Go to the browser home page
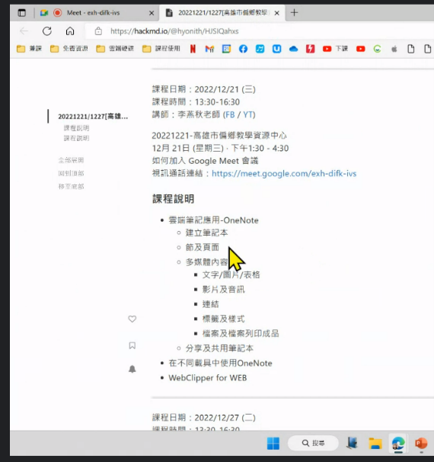This screenshot has height=462, width=434. click(70, 31)
